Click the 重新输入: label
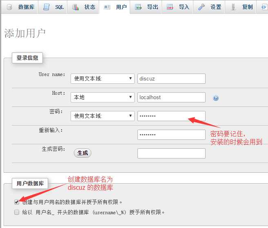Viewport: 268px width, 228px height. pos(51,130)
